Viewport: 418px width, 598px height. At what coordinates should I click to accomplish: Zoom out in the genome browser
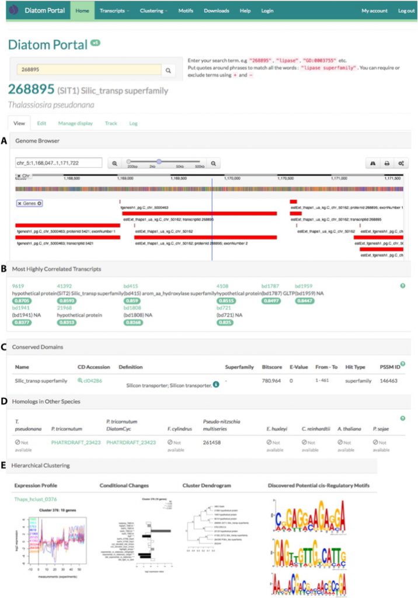115,164
